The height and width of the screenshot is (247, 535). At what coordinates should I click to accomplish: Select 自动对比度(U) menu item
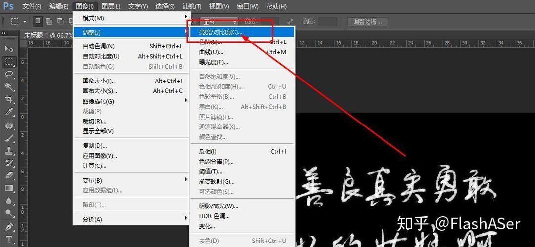(x=131, y=56)
